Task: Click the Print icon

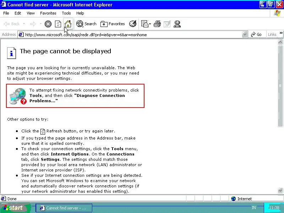Action: click(157, 24)
